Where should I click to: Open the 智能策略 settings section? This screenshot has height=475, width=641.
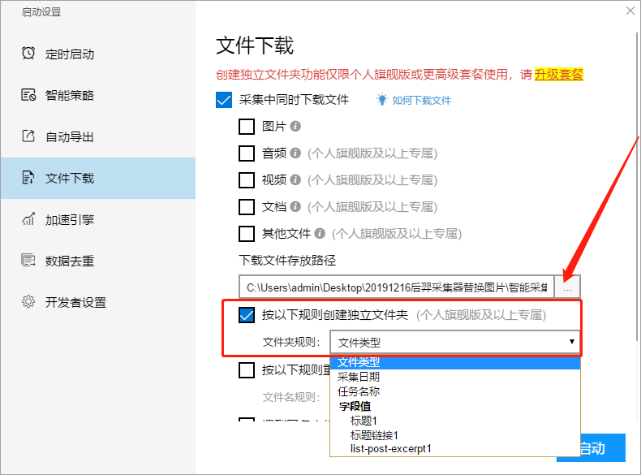pyautogui.click(x=98, y=95)
